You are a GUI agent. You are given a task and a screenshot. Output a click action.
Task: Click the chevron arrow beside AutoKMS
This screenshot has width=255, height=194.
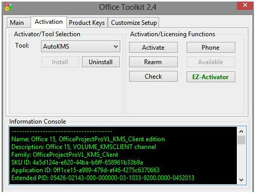(116, 47)
